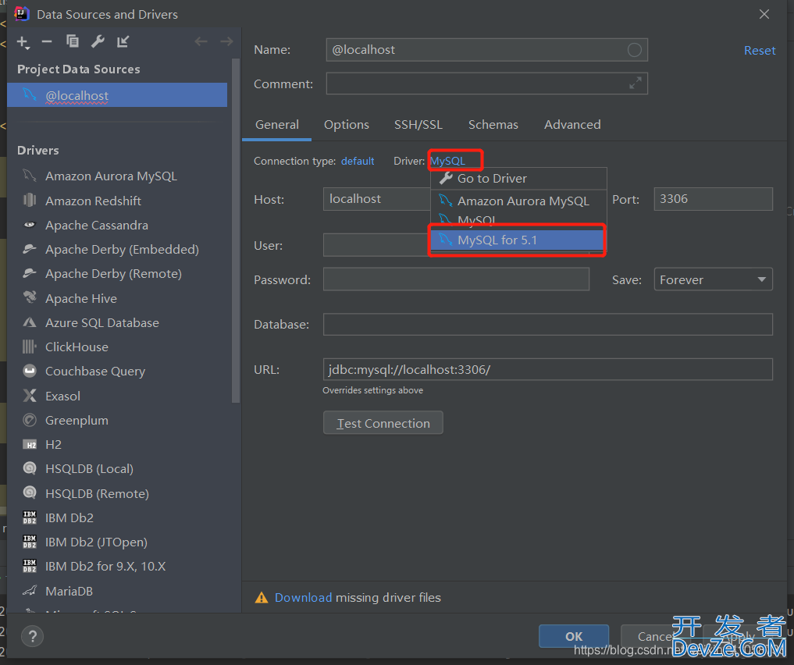Click into the Comment input field

(487, 84)
